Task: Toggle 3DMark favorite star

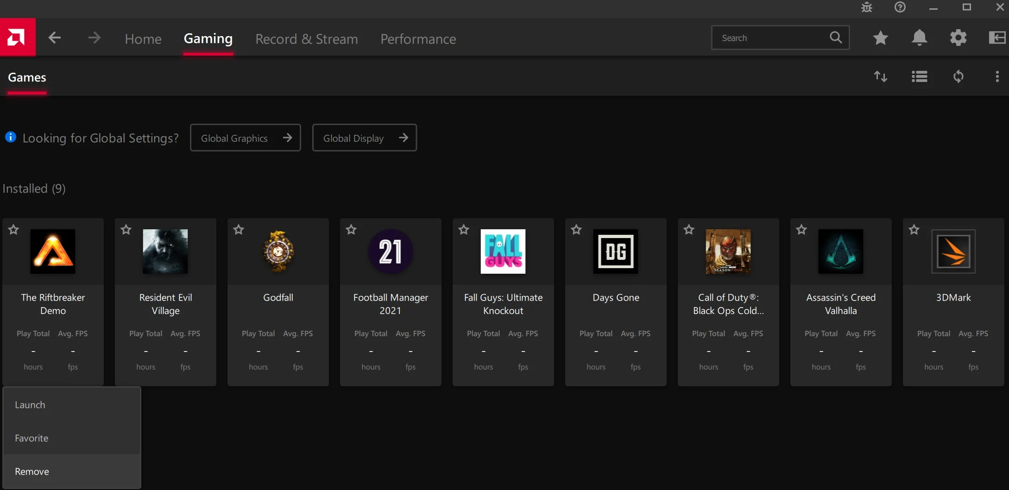Action: point(914,230)
